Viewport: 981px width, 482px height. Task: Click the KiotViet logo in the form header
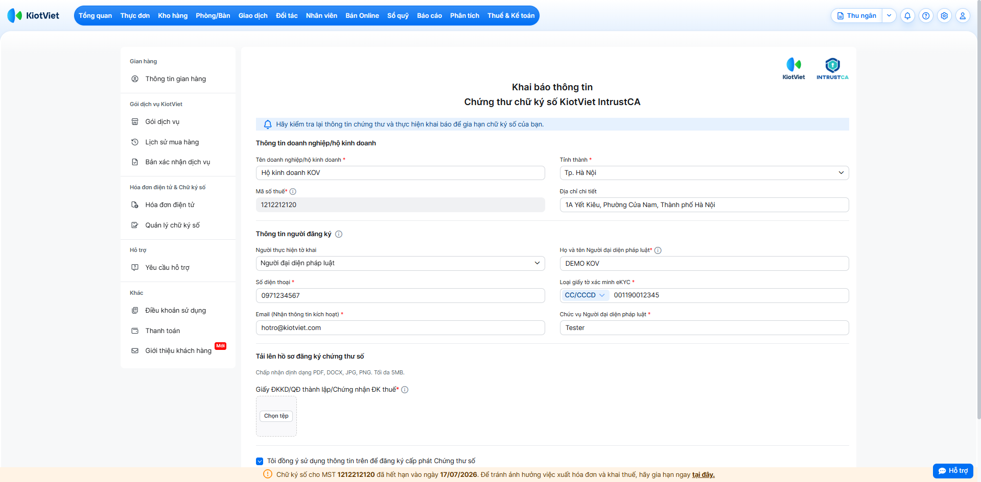point(793,69)
